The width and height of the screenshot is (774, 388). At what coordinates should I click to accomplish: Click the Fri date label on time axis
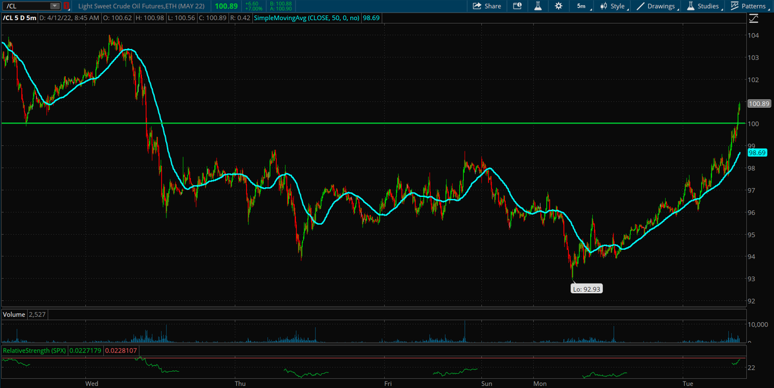[388, 383]
